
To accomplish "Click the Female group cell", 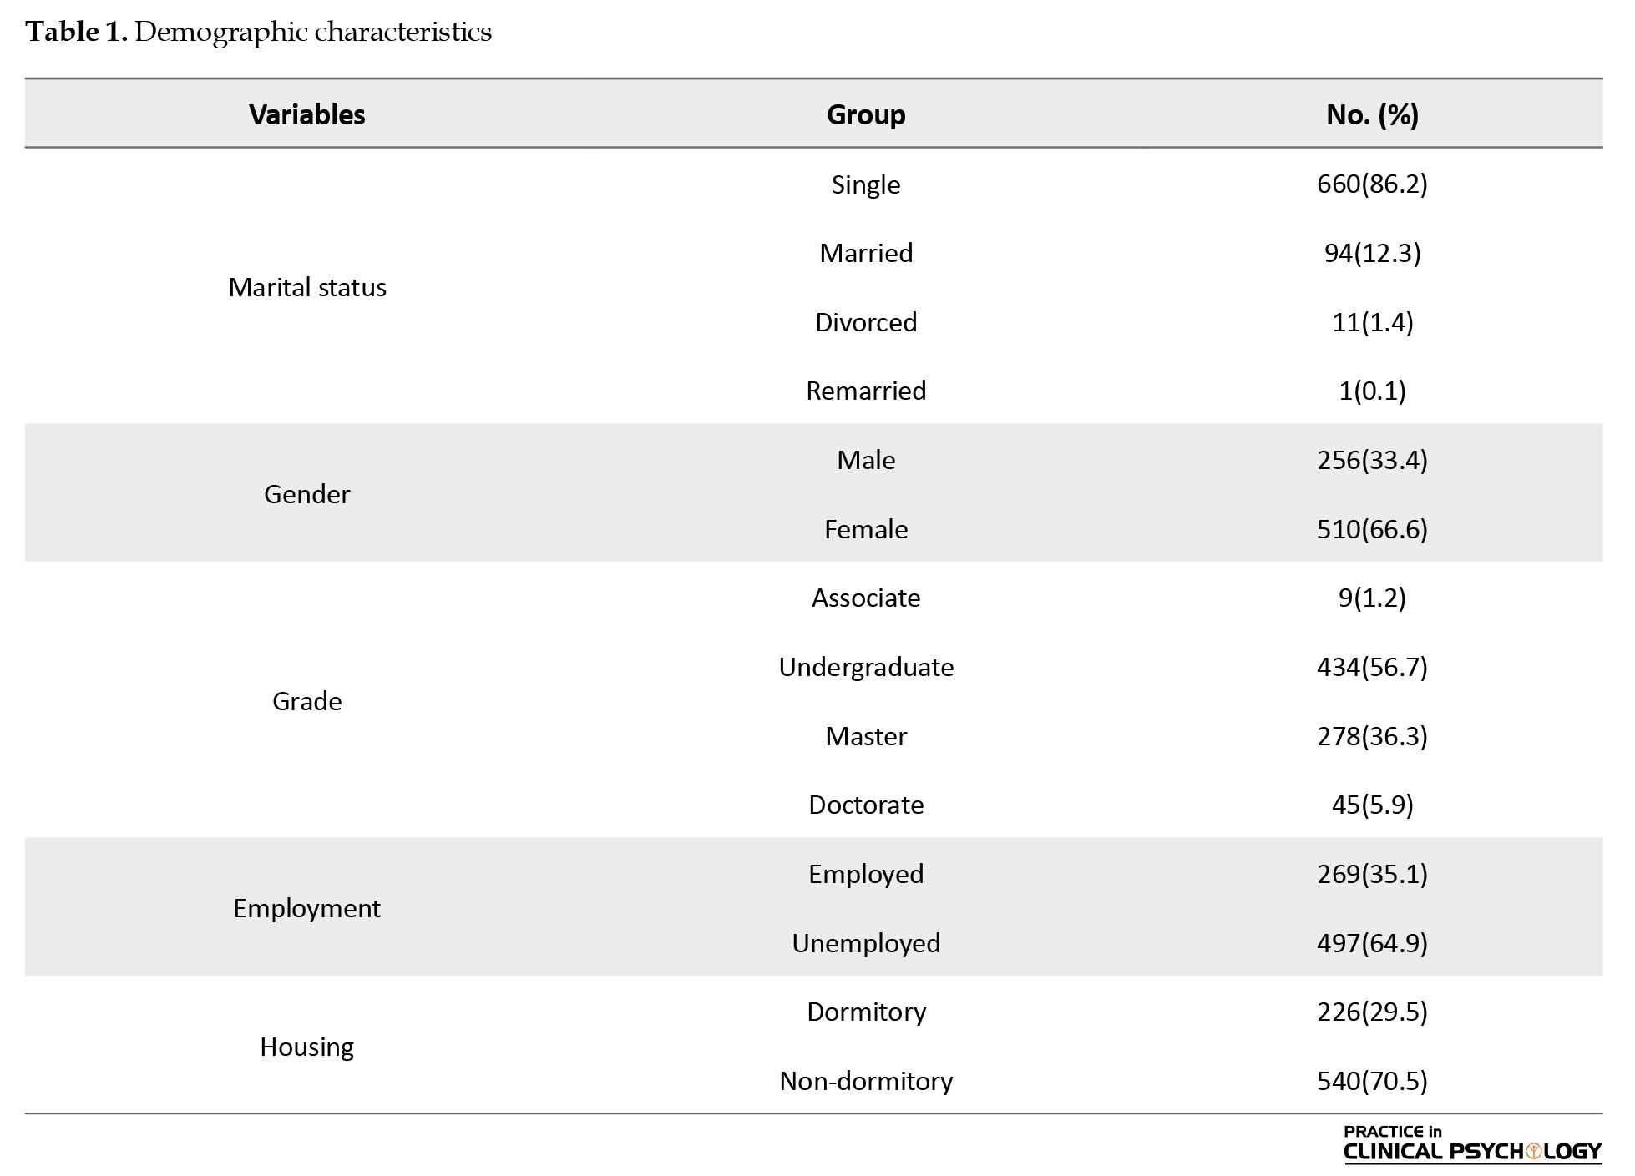I will [865, 529].
